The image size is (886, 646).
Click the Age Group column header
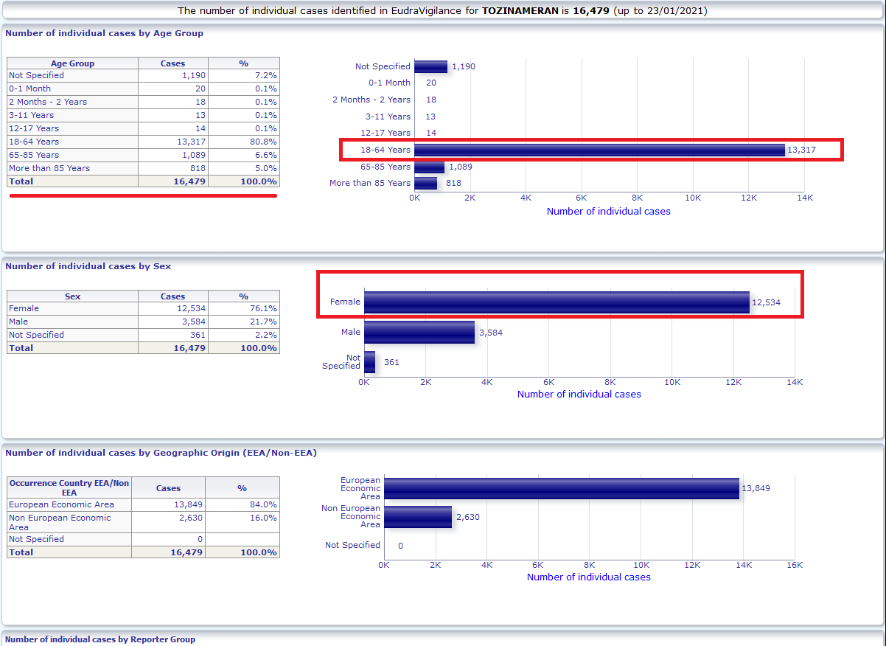coord(72,63)
